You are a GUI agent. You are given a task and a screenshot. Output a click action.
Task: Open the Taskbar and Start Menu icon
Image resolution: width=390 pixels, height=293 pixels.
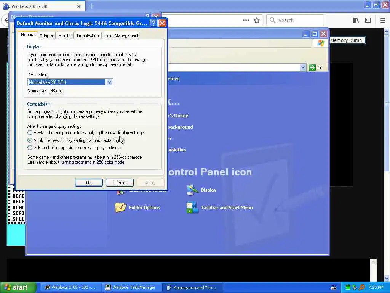[219, 208]
